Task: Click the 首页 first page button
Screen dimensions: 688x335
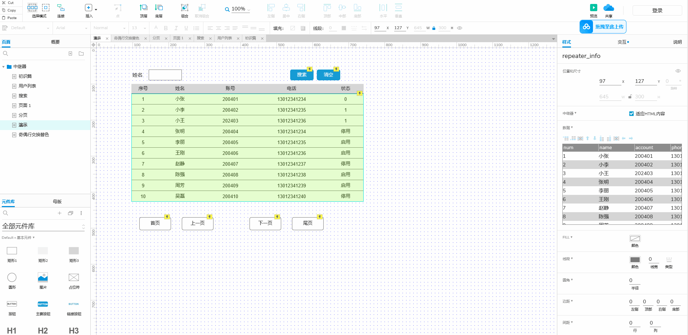Action: [x=155, y=223]
